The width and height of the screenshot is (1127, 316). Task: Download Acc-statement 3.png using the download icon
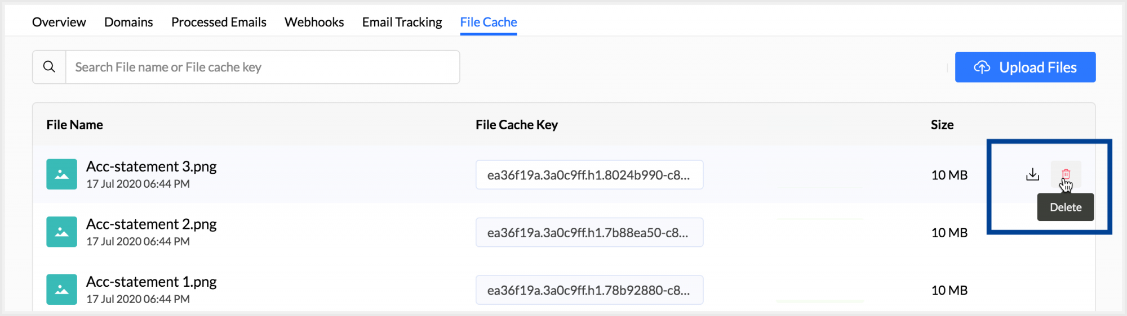pyautogui.click(x=1032, y=174)
